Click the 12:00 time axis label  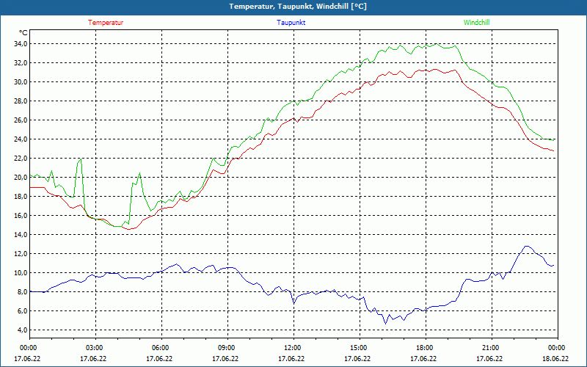(x=293, y=348)
